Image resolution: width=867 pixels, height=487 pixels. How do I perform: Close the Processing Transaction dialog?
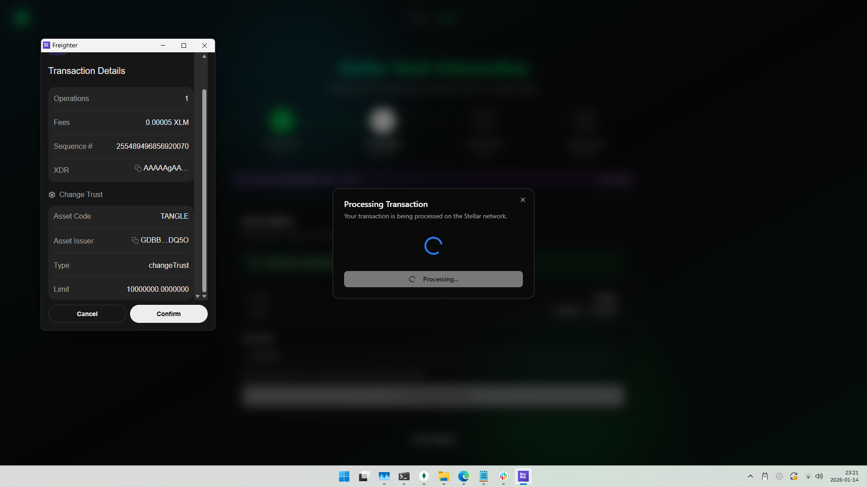522,200
